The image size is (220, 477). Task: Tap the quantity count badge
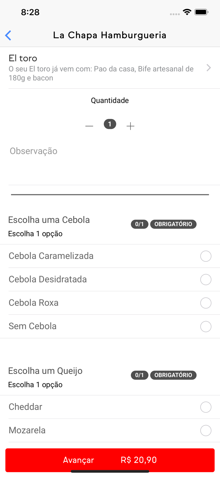click(x=110, y=124)
